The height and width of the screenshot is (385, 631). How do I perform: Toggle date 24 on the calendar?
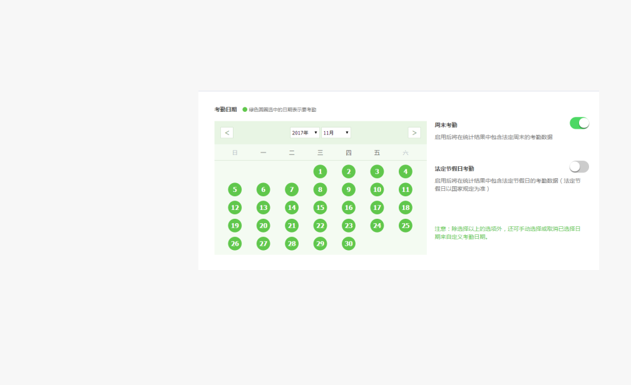click(x=377, y=226)
